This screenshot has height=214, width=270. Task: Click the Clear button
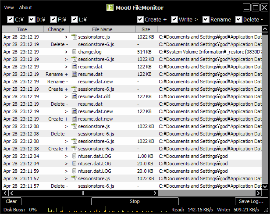(11, 201)
